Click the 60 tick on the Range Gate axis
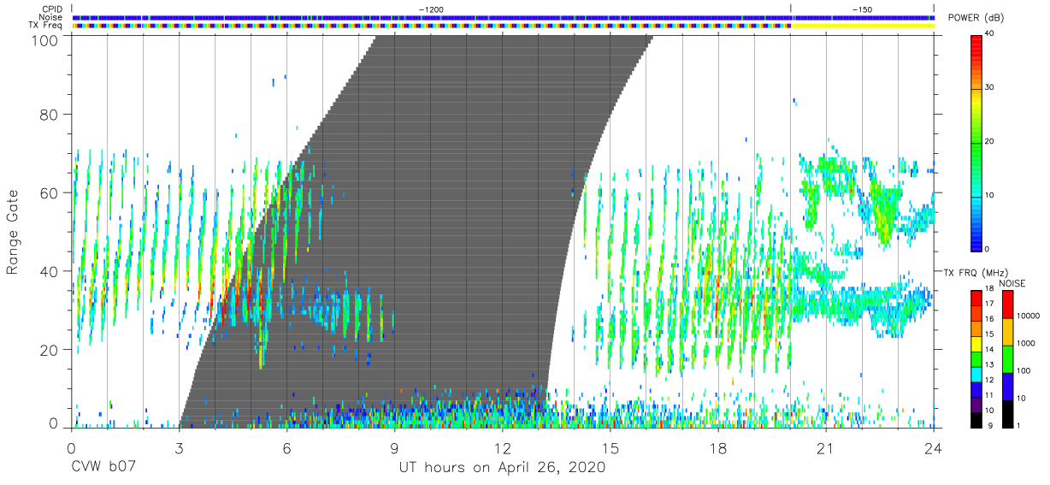Screen dimensions: 1050x485 (x=49, y=192)
